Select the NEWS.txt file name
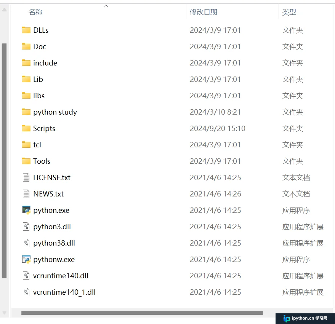 point(48,194)
